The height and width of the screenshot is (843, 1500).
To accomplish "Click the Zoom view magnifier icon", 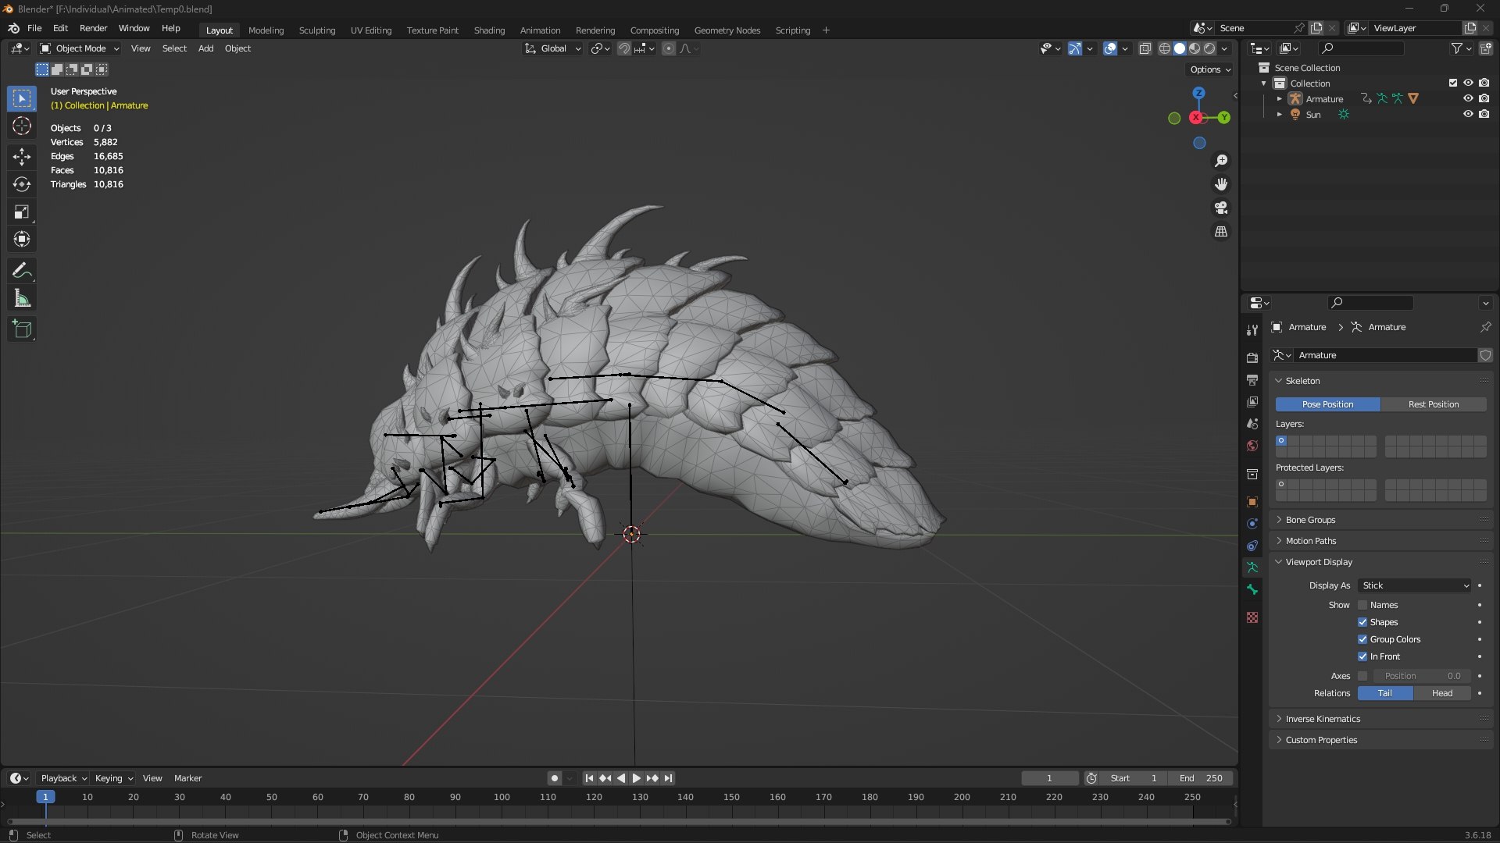I will point(1221,161).
